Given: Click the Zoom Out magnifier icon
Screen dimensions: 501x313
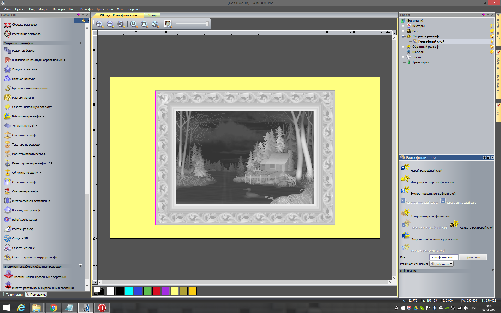Looking at the screenshot, I should pyautogui.click(x=110, y=24).
